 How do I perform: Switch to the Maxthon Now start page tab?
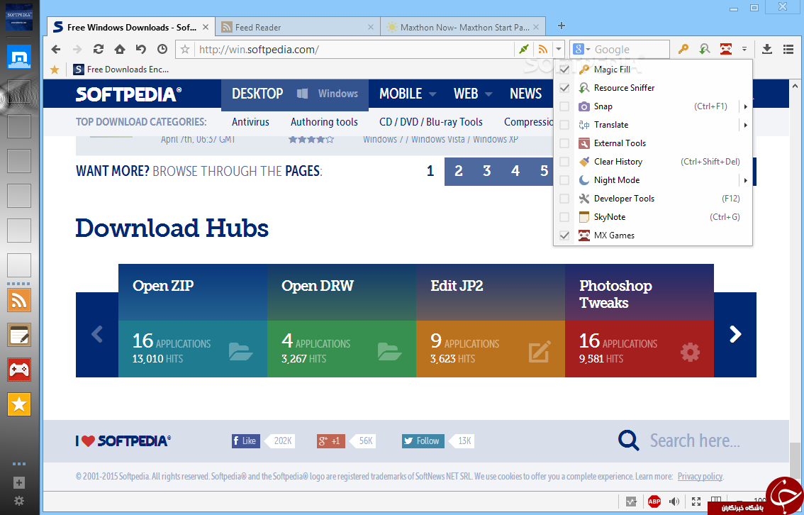[x=464, y=27]
